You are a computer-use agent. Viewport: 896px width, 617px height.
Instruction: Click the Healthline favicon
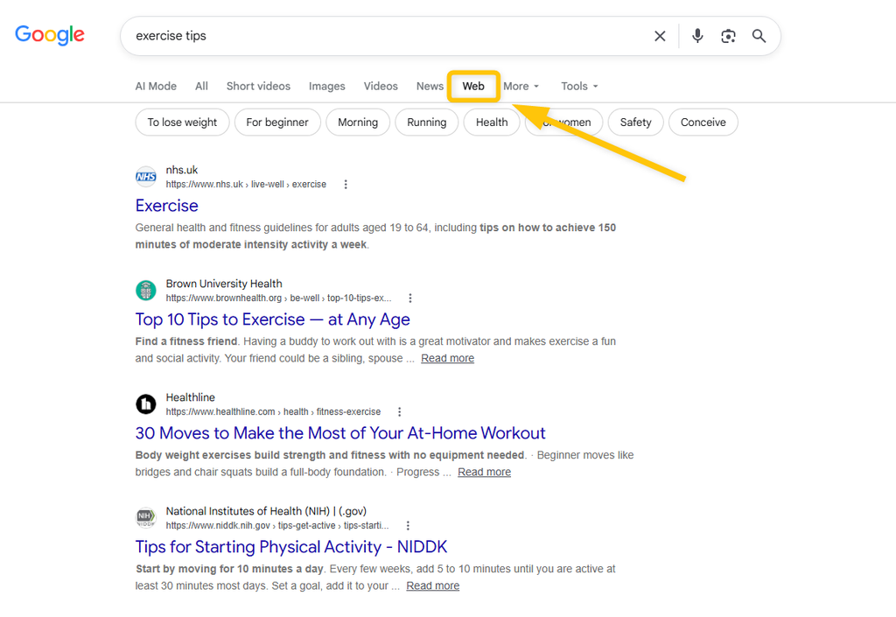[x=146, y=404]
